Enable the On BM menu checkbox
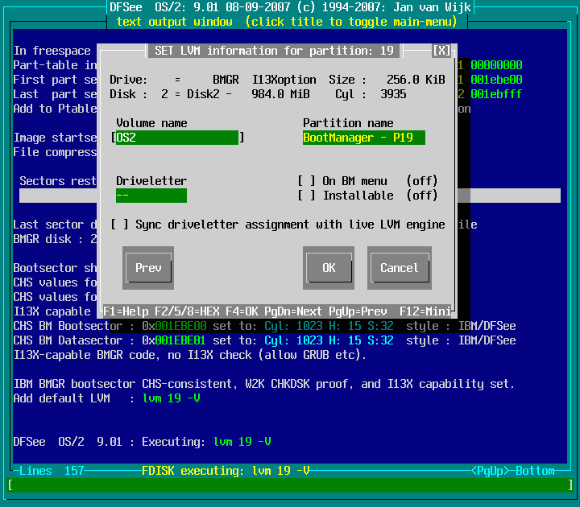Image resolution: width=580 pixels, height=507 pixels. point(307,181)
